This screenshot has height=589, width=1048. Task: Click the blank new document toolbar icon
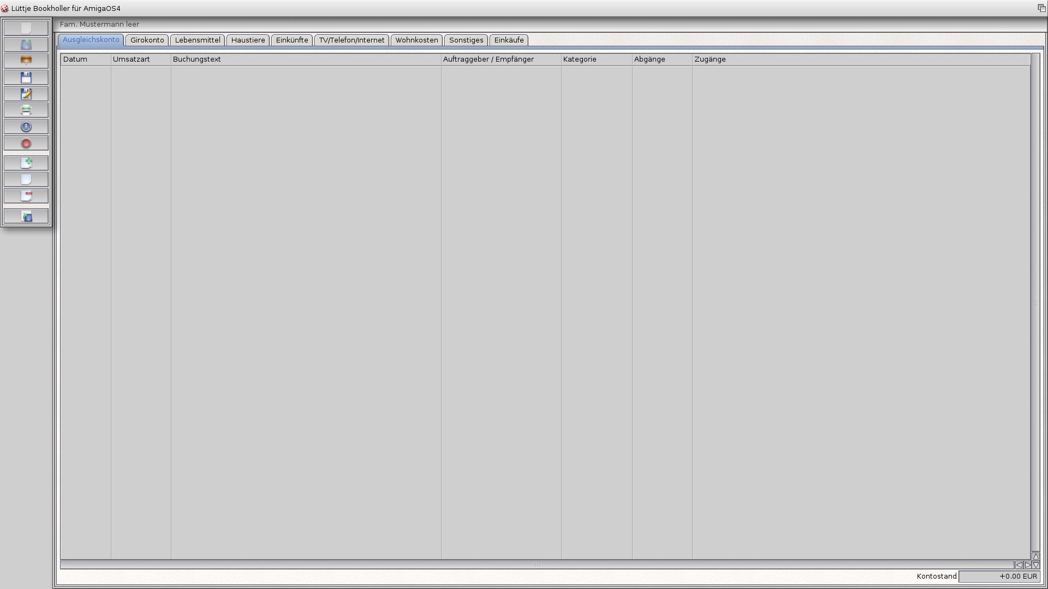point(26,28)
